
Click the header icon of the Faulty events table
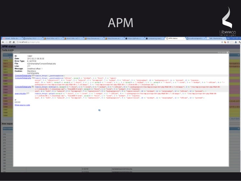tap(239, 55)
